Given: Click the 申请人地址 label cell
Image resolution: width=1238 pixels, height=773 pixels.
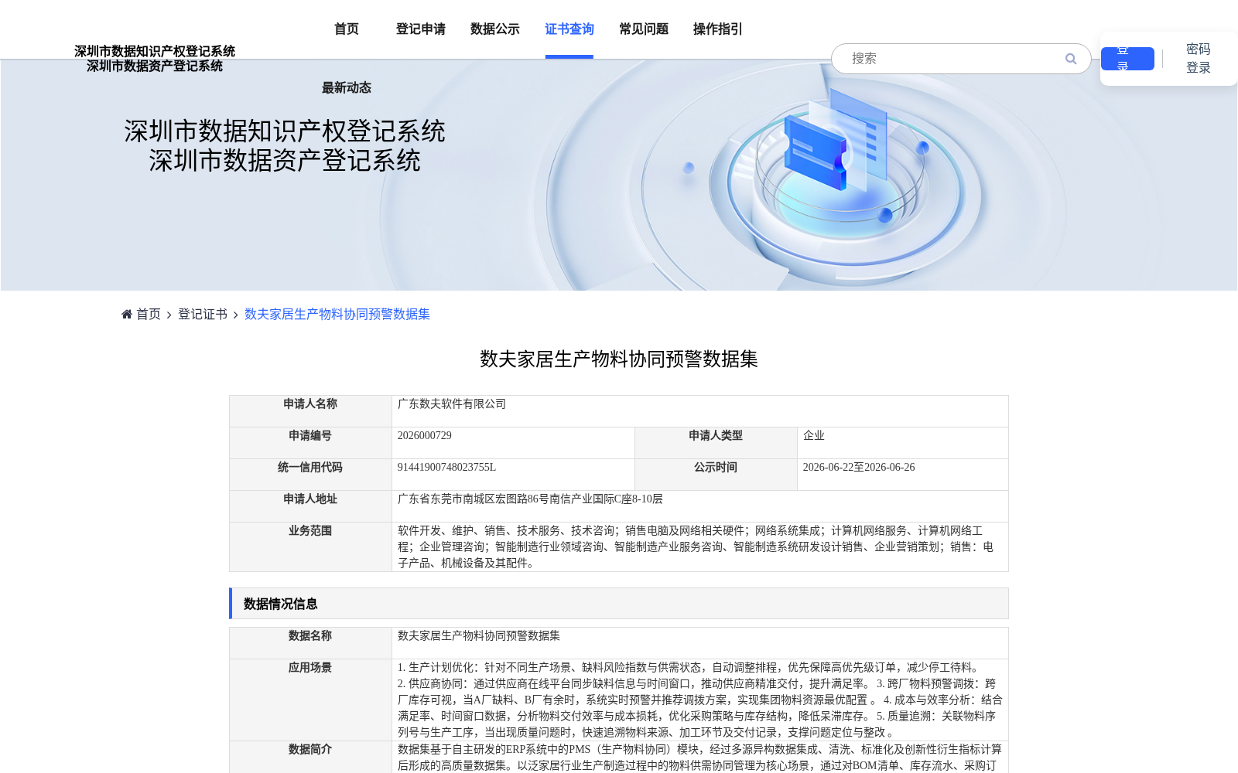Looking at the screenshot, I should click(310, 506).
